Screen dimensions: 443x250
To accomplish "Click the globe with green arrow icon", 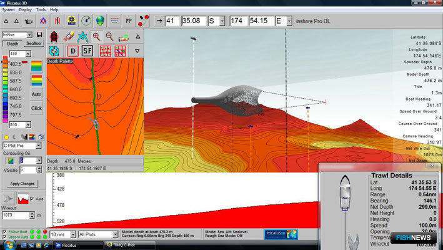I will pos(101,21).
